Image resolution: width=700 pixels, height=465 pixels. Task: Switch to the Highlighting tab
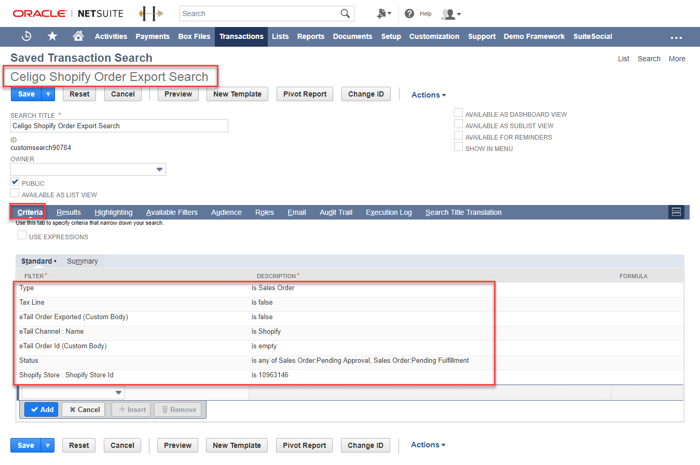(114, 212)
